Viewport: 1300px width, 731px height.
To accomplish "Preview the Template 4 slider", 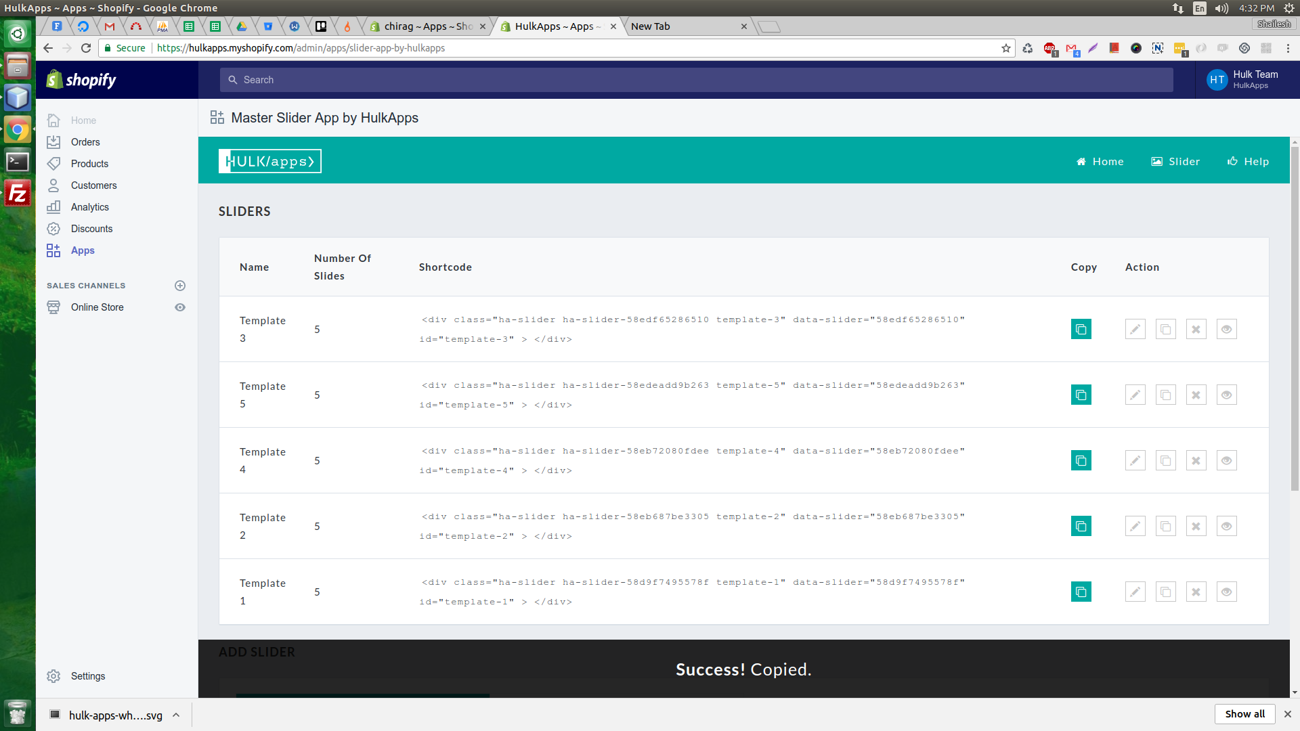I will 1227,460.
